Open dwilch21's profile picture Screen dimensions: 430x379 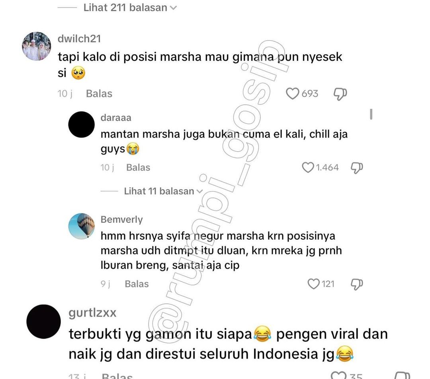point(37,46)
